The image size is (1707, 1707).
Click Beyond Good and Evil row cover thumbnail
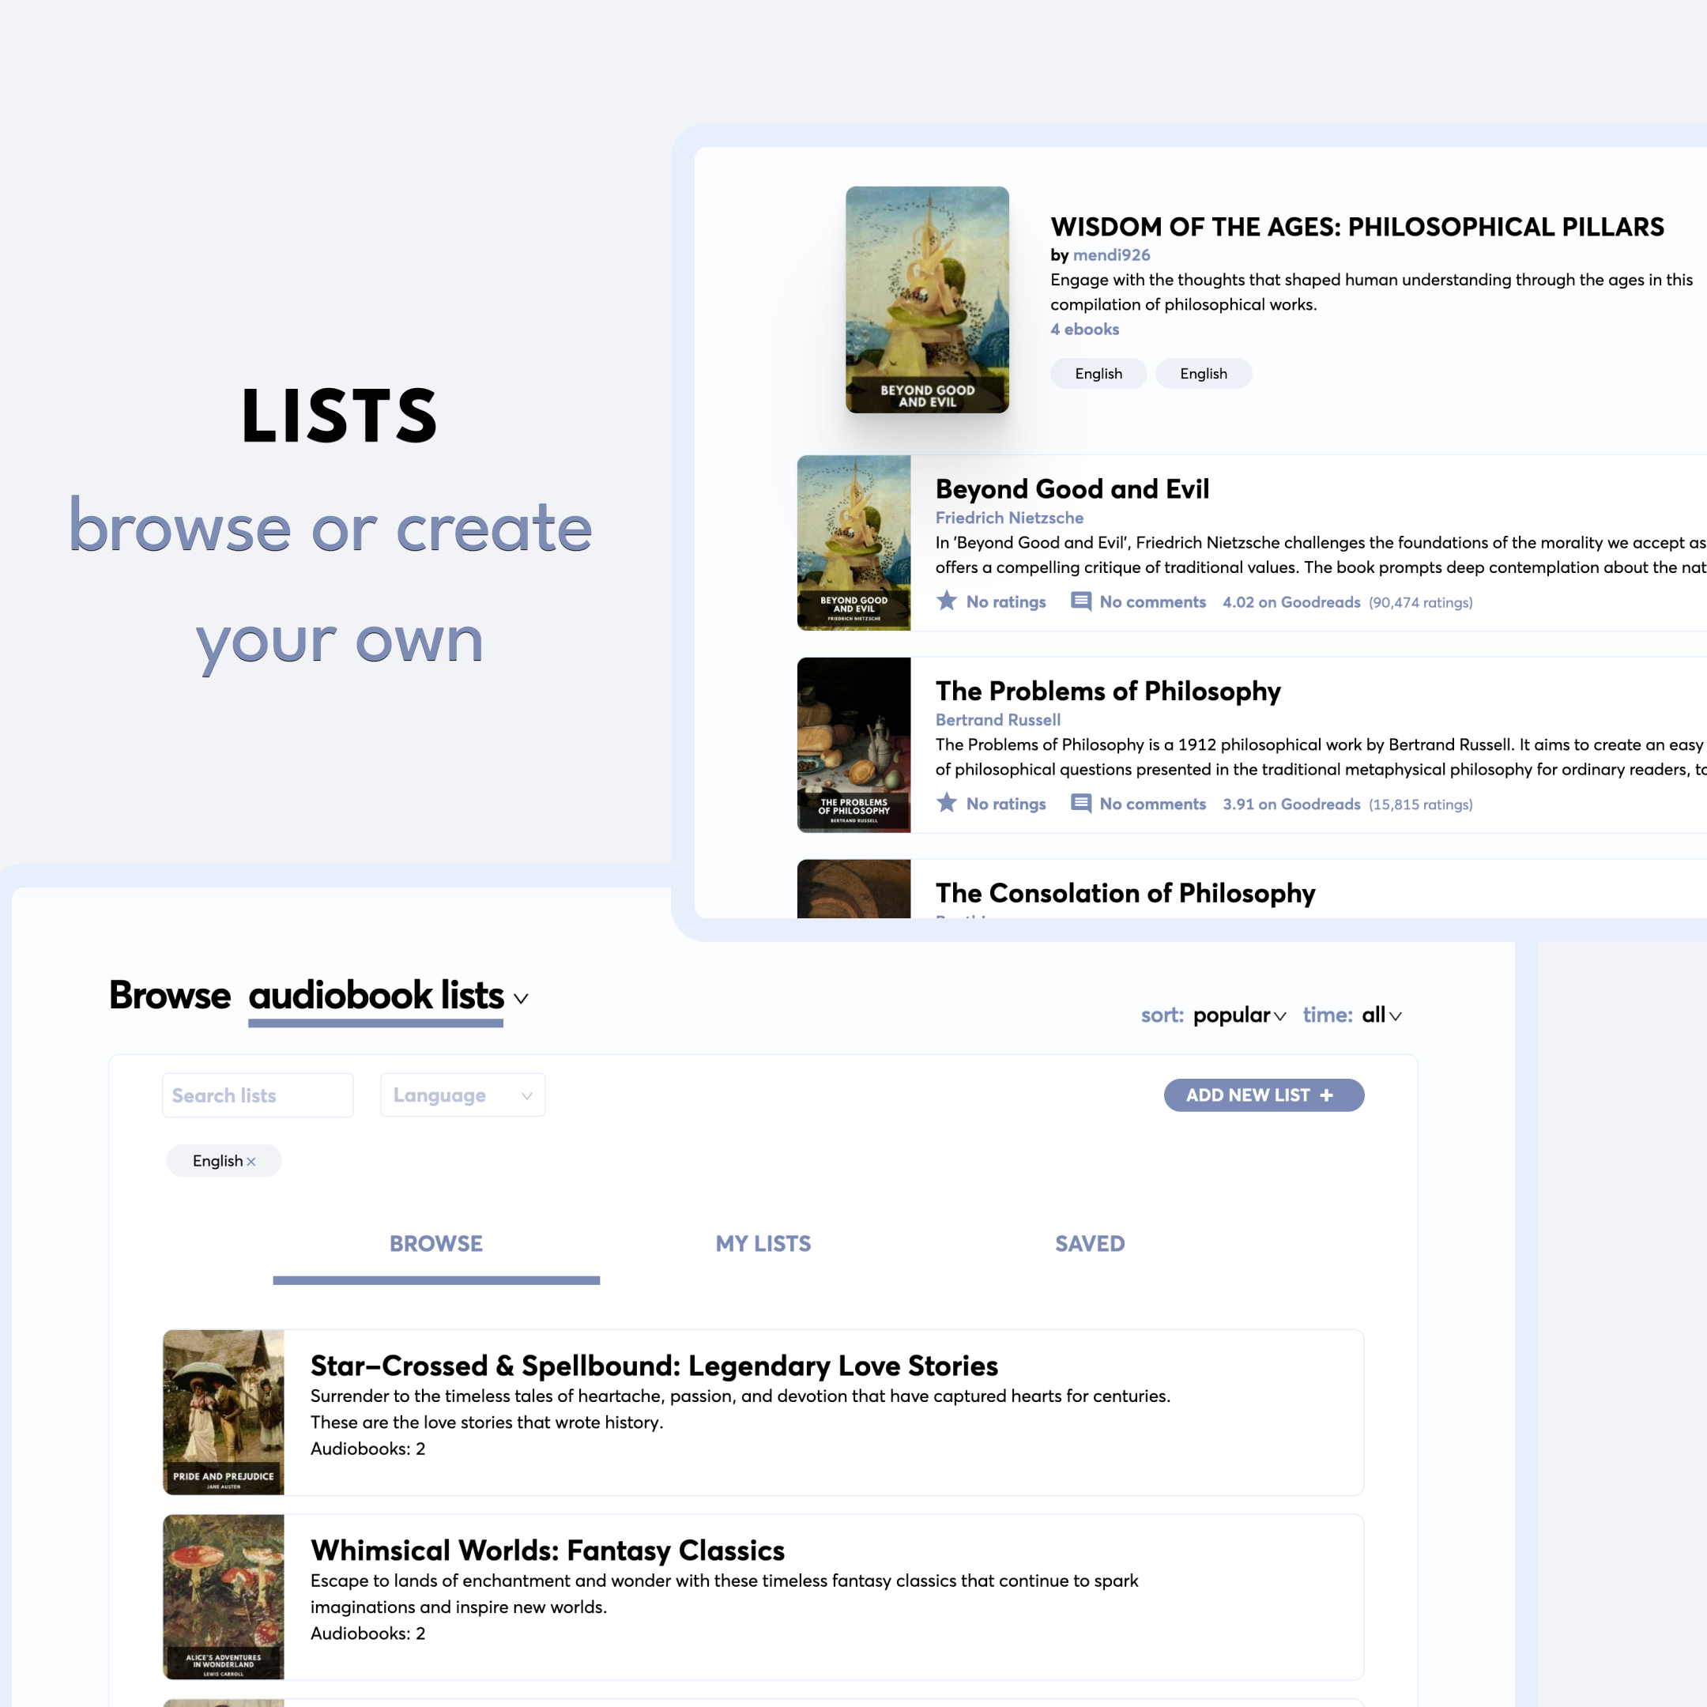853,542
